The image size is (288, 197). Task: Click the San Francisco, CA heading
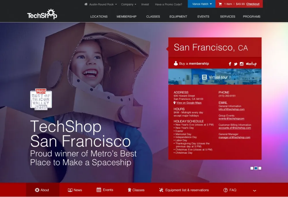211,47
